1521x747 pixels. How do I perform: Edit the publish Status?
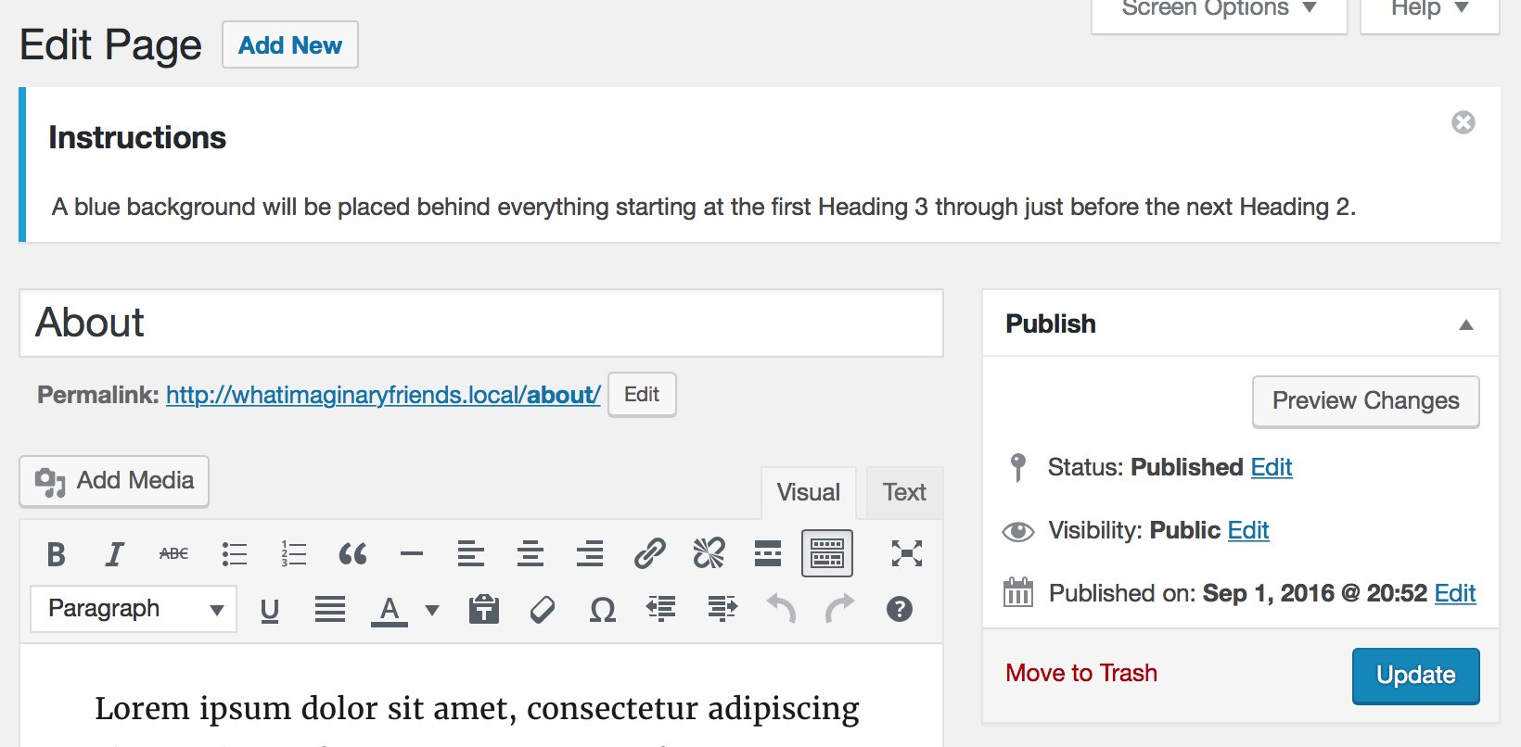point(1272,467)
